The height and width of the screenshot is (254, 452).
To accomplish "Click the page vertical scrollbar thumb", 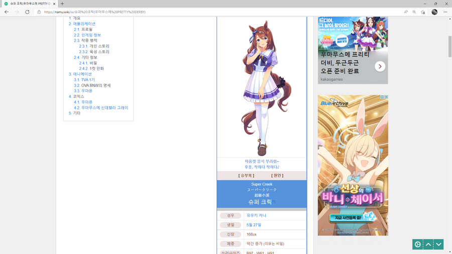I will 449,46.
